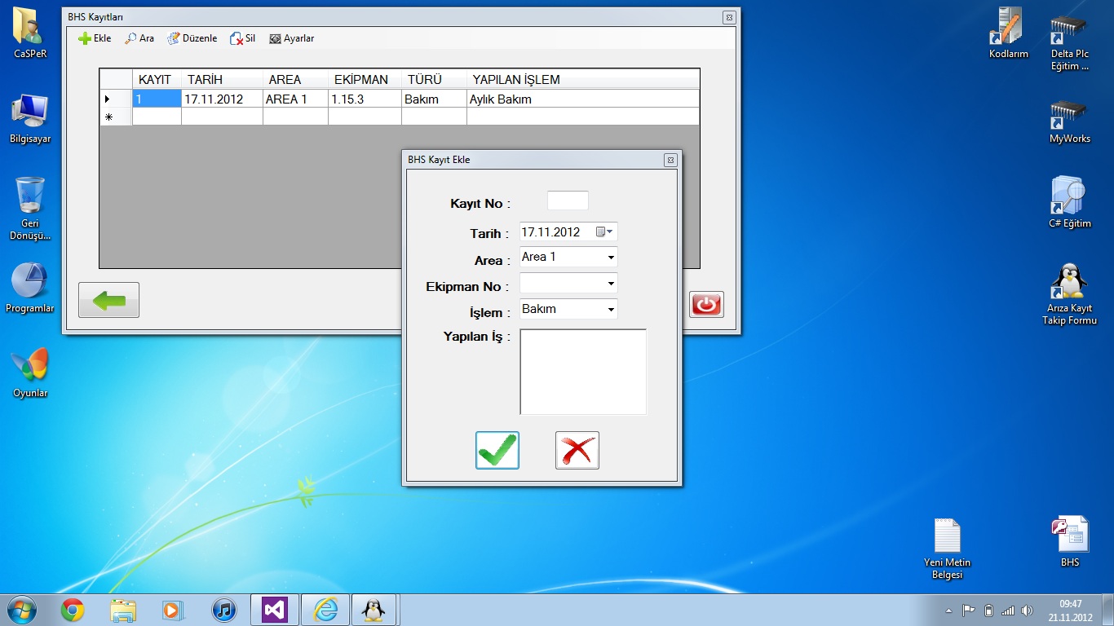Viewport: 1114px width, 626px height.
Task: Click the Aylık Bakım cell
Action: pos(583,99)
